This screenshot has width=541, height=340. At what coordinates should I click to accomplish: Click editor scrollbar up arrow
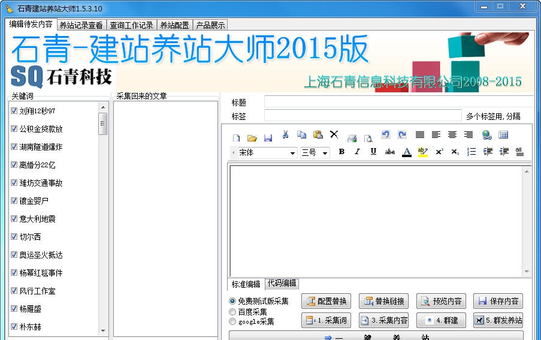527,171
